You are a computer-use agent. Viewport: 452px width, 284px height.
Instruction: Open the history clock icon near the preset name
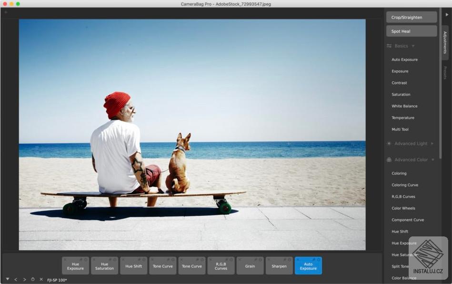click(32, 279)
